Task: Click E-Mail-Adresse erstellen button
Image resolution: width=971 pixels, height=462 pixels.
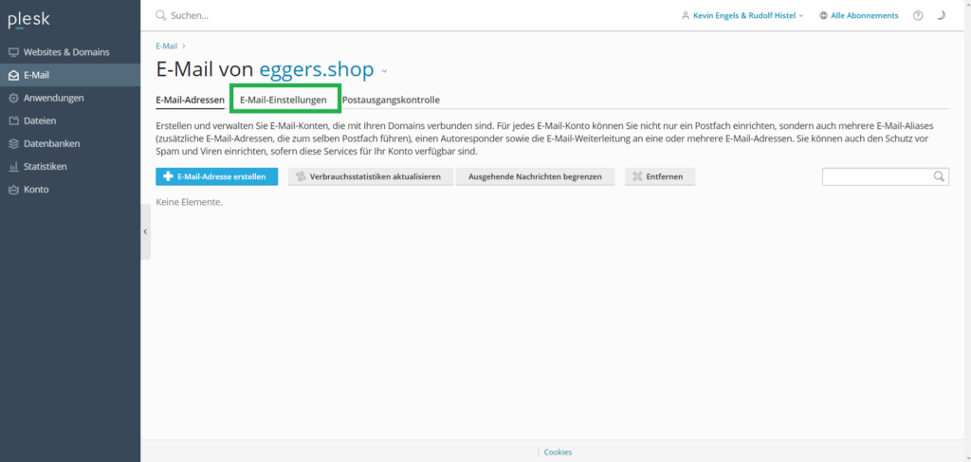Action: click(x=216, y=176)
